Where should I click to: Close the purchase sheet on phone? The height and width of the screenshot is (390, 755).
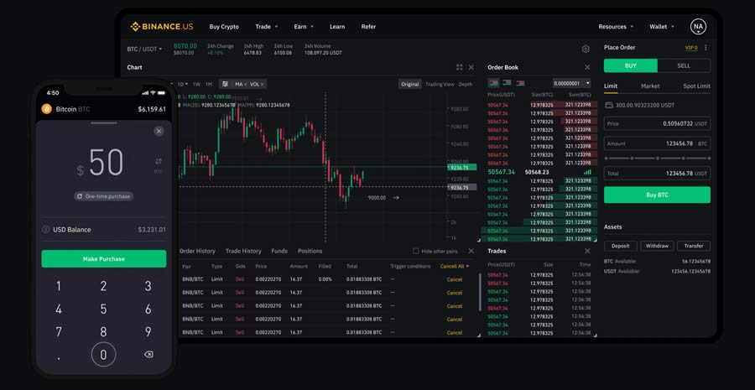click(x=159, y=131)
